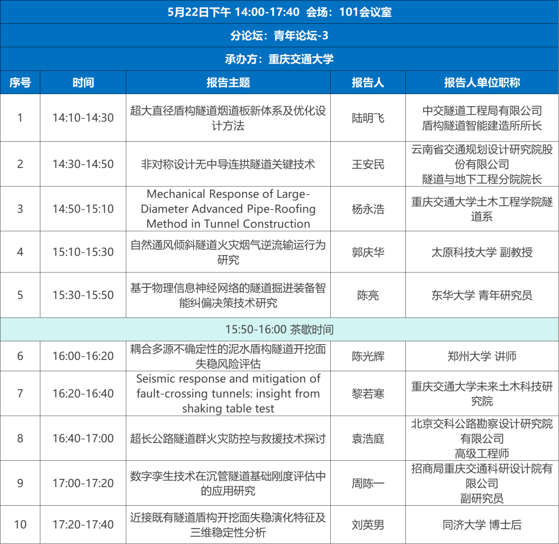The width and height of the screenshot is (559, 544).
Task: Click the '报告主题' column header
Action: 228,82
